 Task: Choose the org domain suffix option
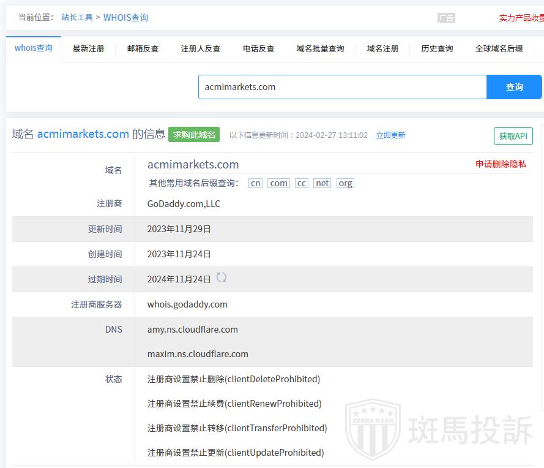345,183
